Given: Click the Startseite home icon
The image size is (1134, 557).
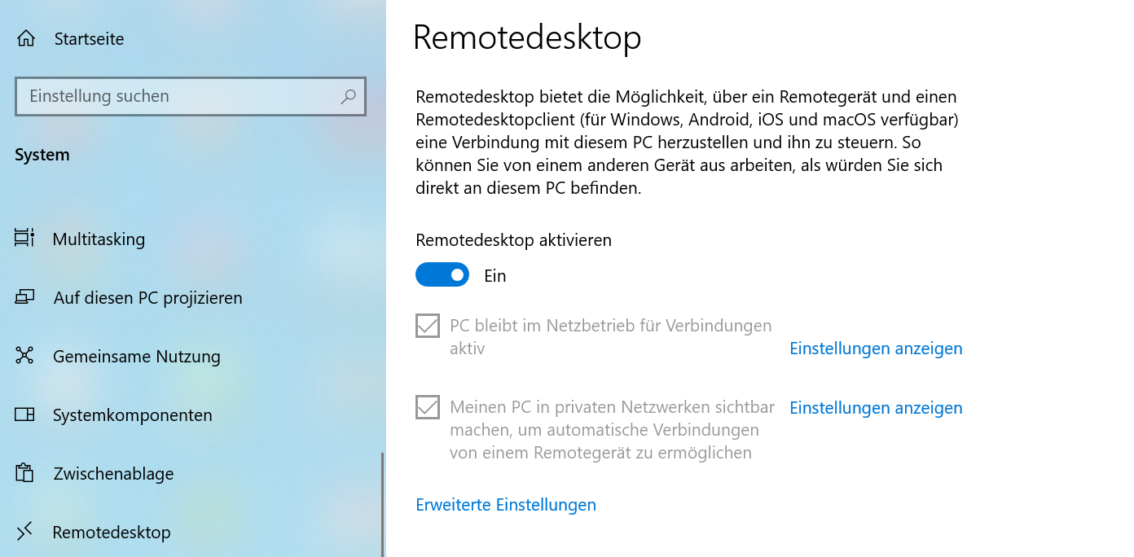Looking at the screenshot, I should [26, 38].
